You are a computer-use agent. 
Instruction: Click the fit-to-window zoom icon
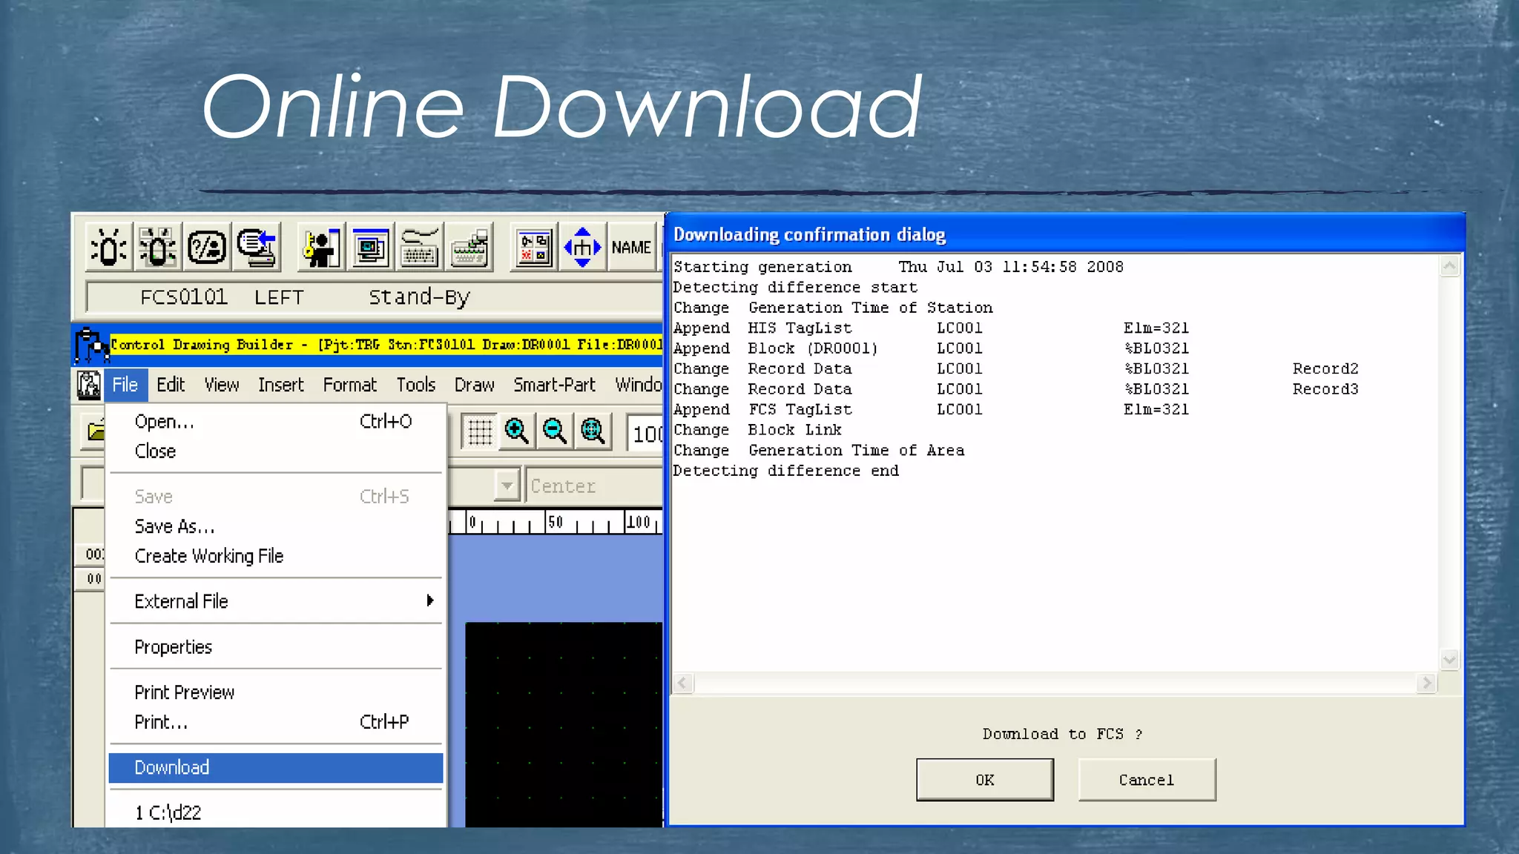coord(593,431)
